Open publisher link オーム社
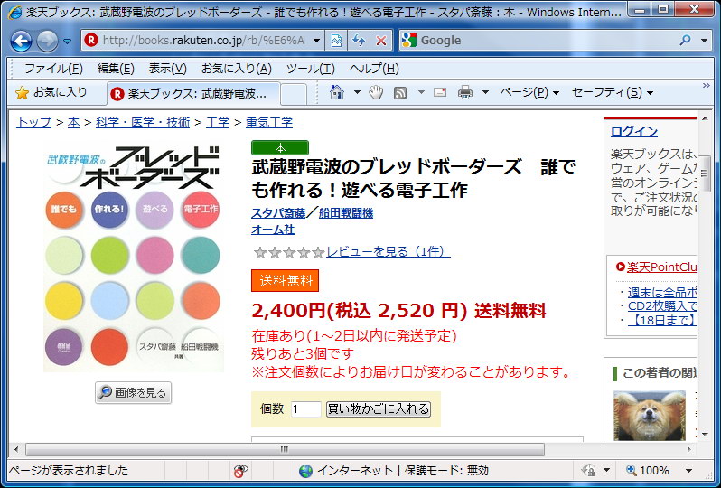This screenshot has width=721, height=488. coord(273,229)
